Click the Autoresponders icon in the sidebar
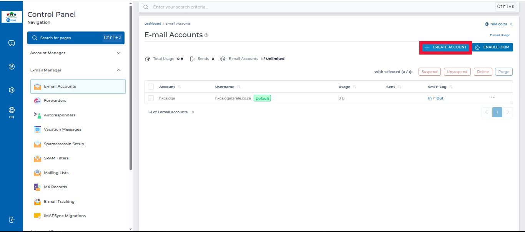The image size is (525, 232). coord(37,115)
